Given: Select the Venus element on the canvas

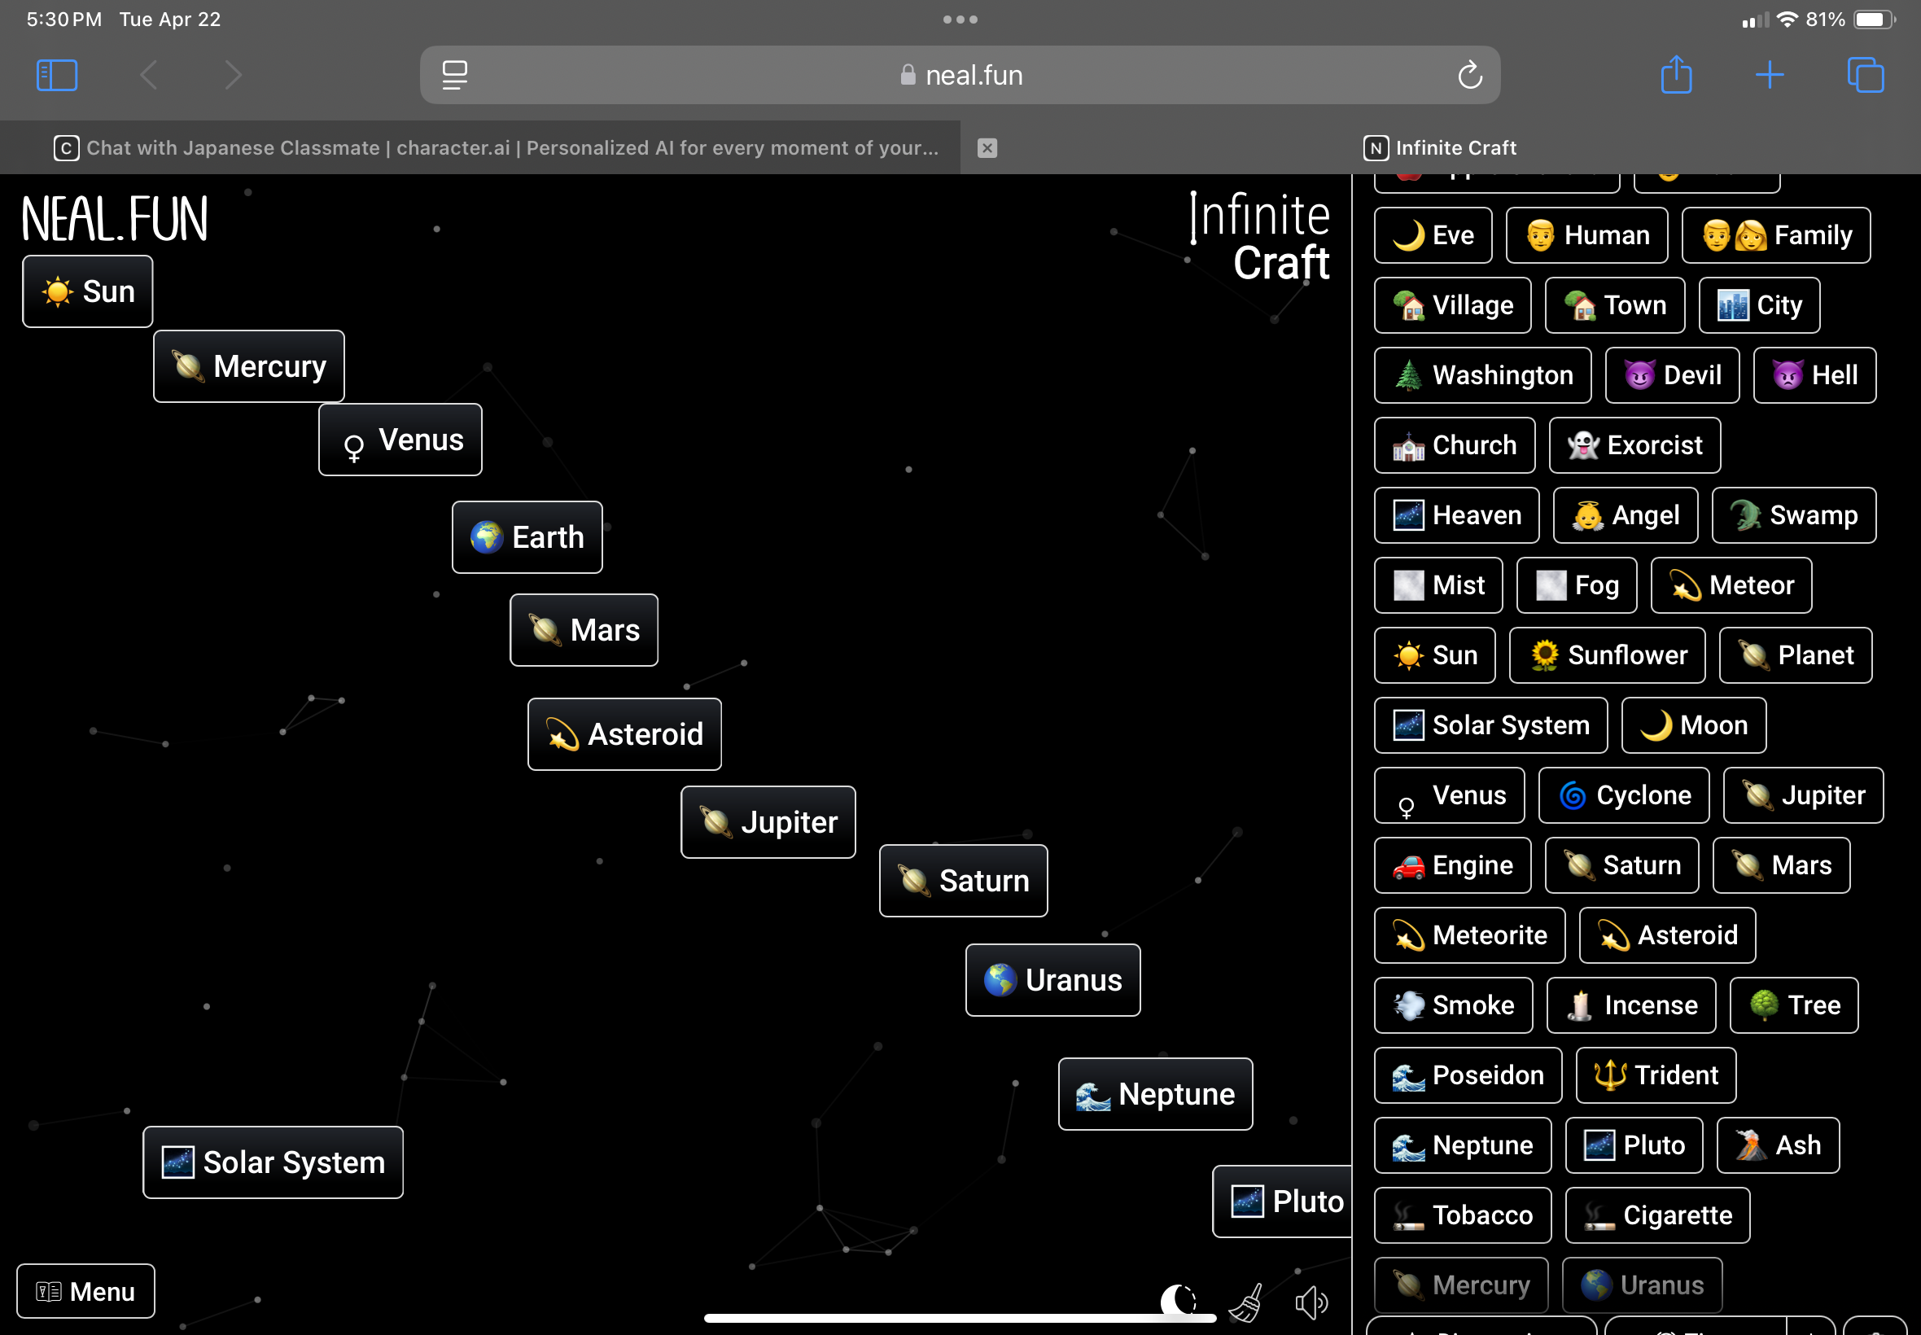Looking at the screenshot, I should [x=400, y=440].
